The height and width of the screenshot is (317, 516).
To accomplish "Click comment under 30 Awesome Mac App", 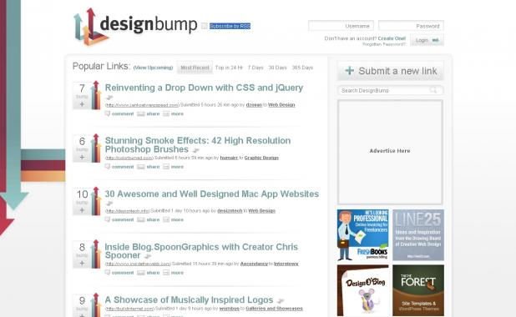I will [119, 219].
